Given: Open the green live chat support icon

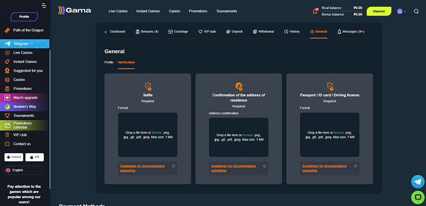Looking at the screenshot, I should click(417, 197).
